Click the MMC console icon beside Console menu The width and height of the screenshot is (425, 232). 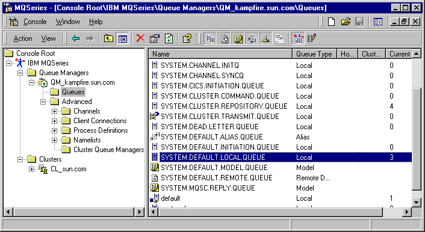[14, 22]
